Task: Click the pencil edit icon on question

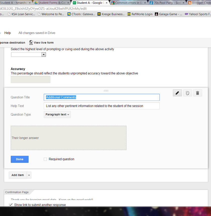Action: tap(177, 93)
